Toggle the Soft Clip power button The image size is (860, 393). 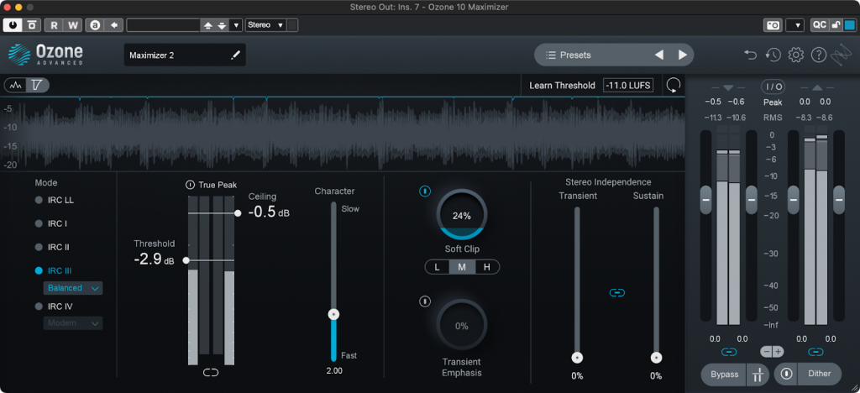[425, 191]
